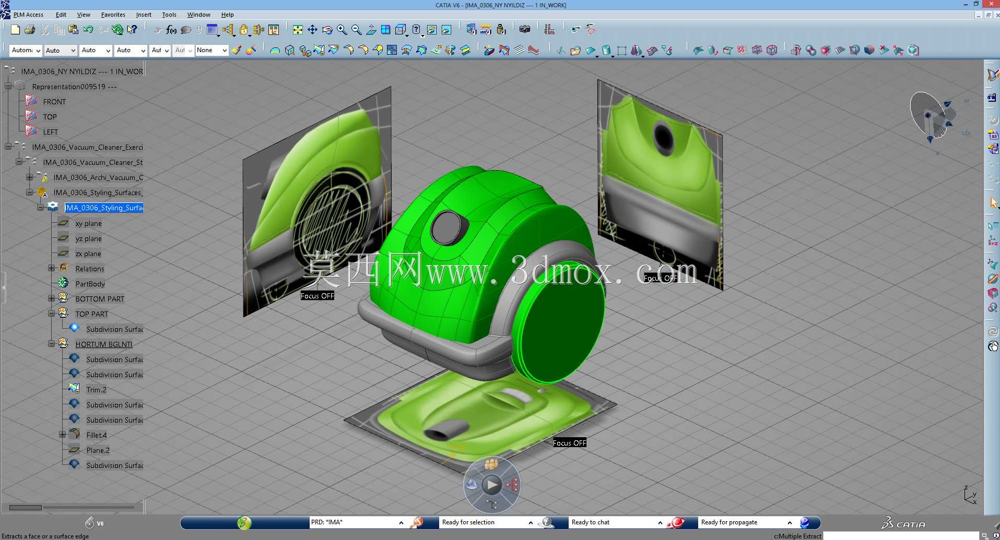Click the Cut scissors icon
Image resolution: width=1000 pixels, height=540 pixels.
click(45, 30)
